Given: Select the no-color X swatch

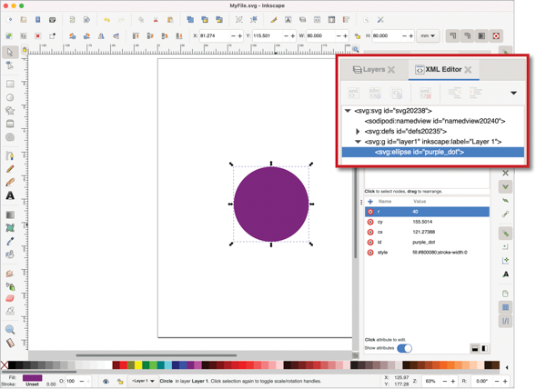Looking at the screenshot, I should [x=5, y=364].
